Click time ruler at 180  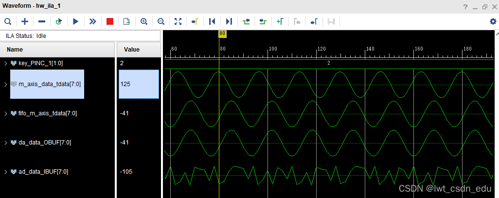(467, 49)
